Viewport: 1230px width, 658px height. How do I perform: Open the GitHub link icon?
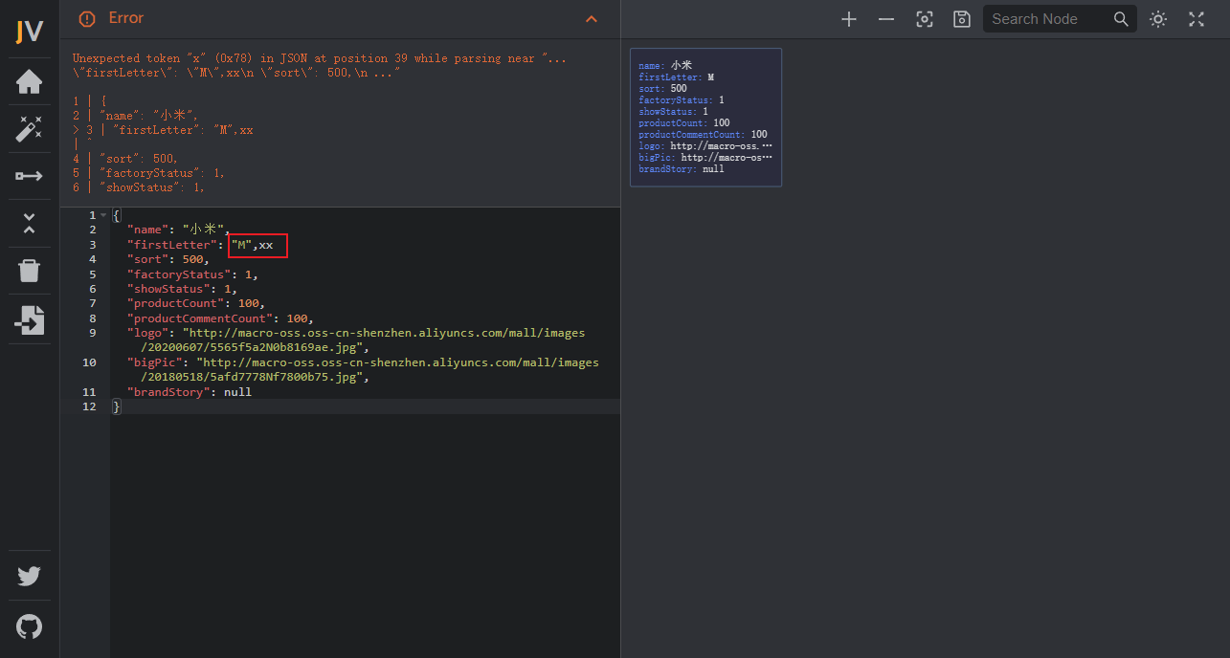(30, 627)
